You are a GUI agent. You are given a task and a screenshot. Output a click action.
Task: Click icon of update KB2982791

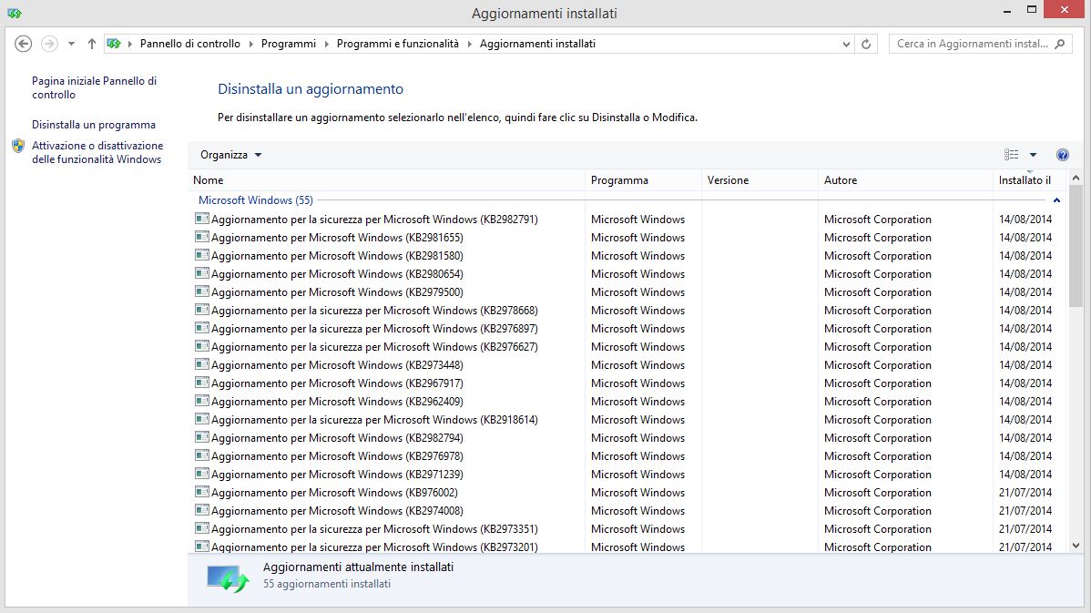click(202, 219)
